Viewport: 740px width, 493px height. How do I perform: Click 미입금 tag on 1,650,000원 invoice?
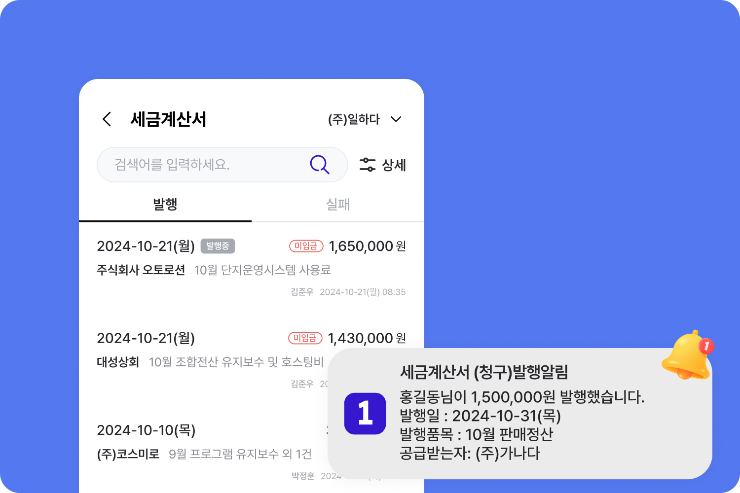306,246
